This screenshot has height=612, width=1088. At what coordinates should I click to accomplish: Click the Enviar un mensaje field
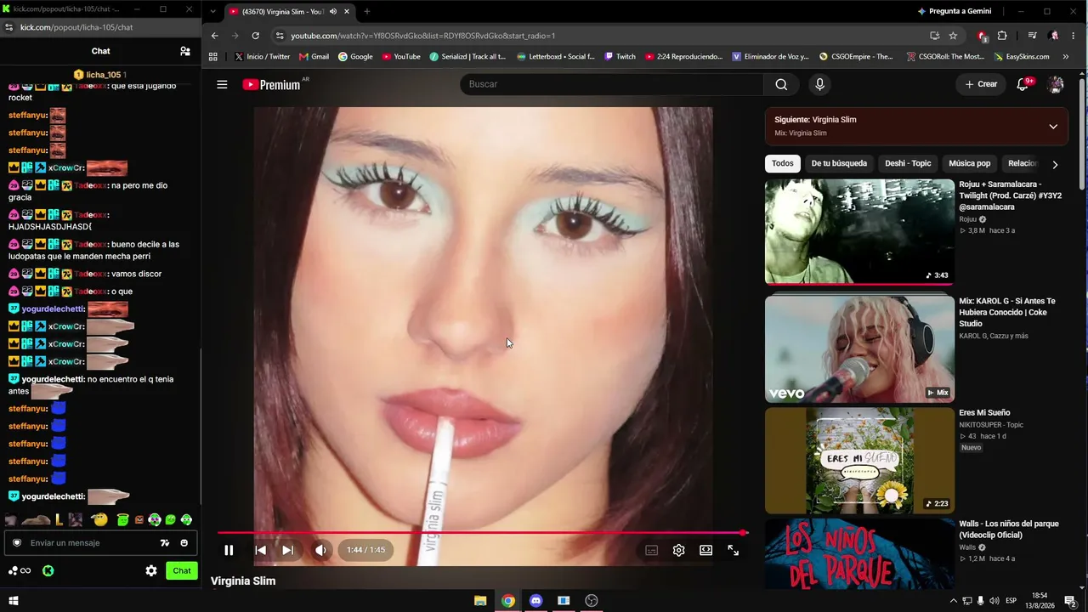click(x=101, y=543)
